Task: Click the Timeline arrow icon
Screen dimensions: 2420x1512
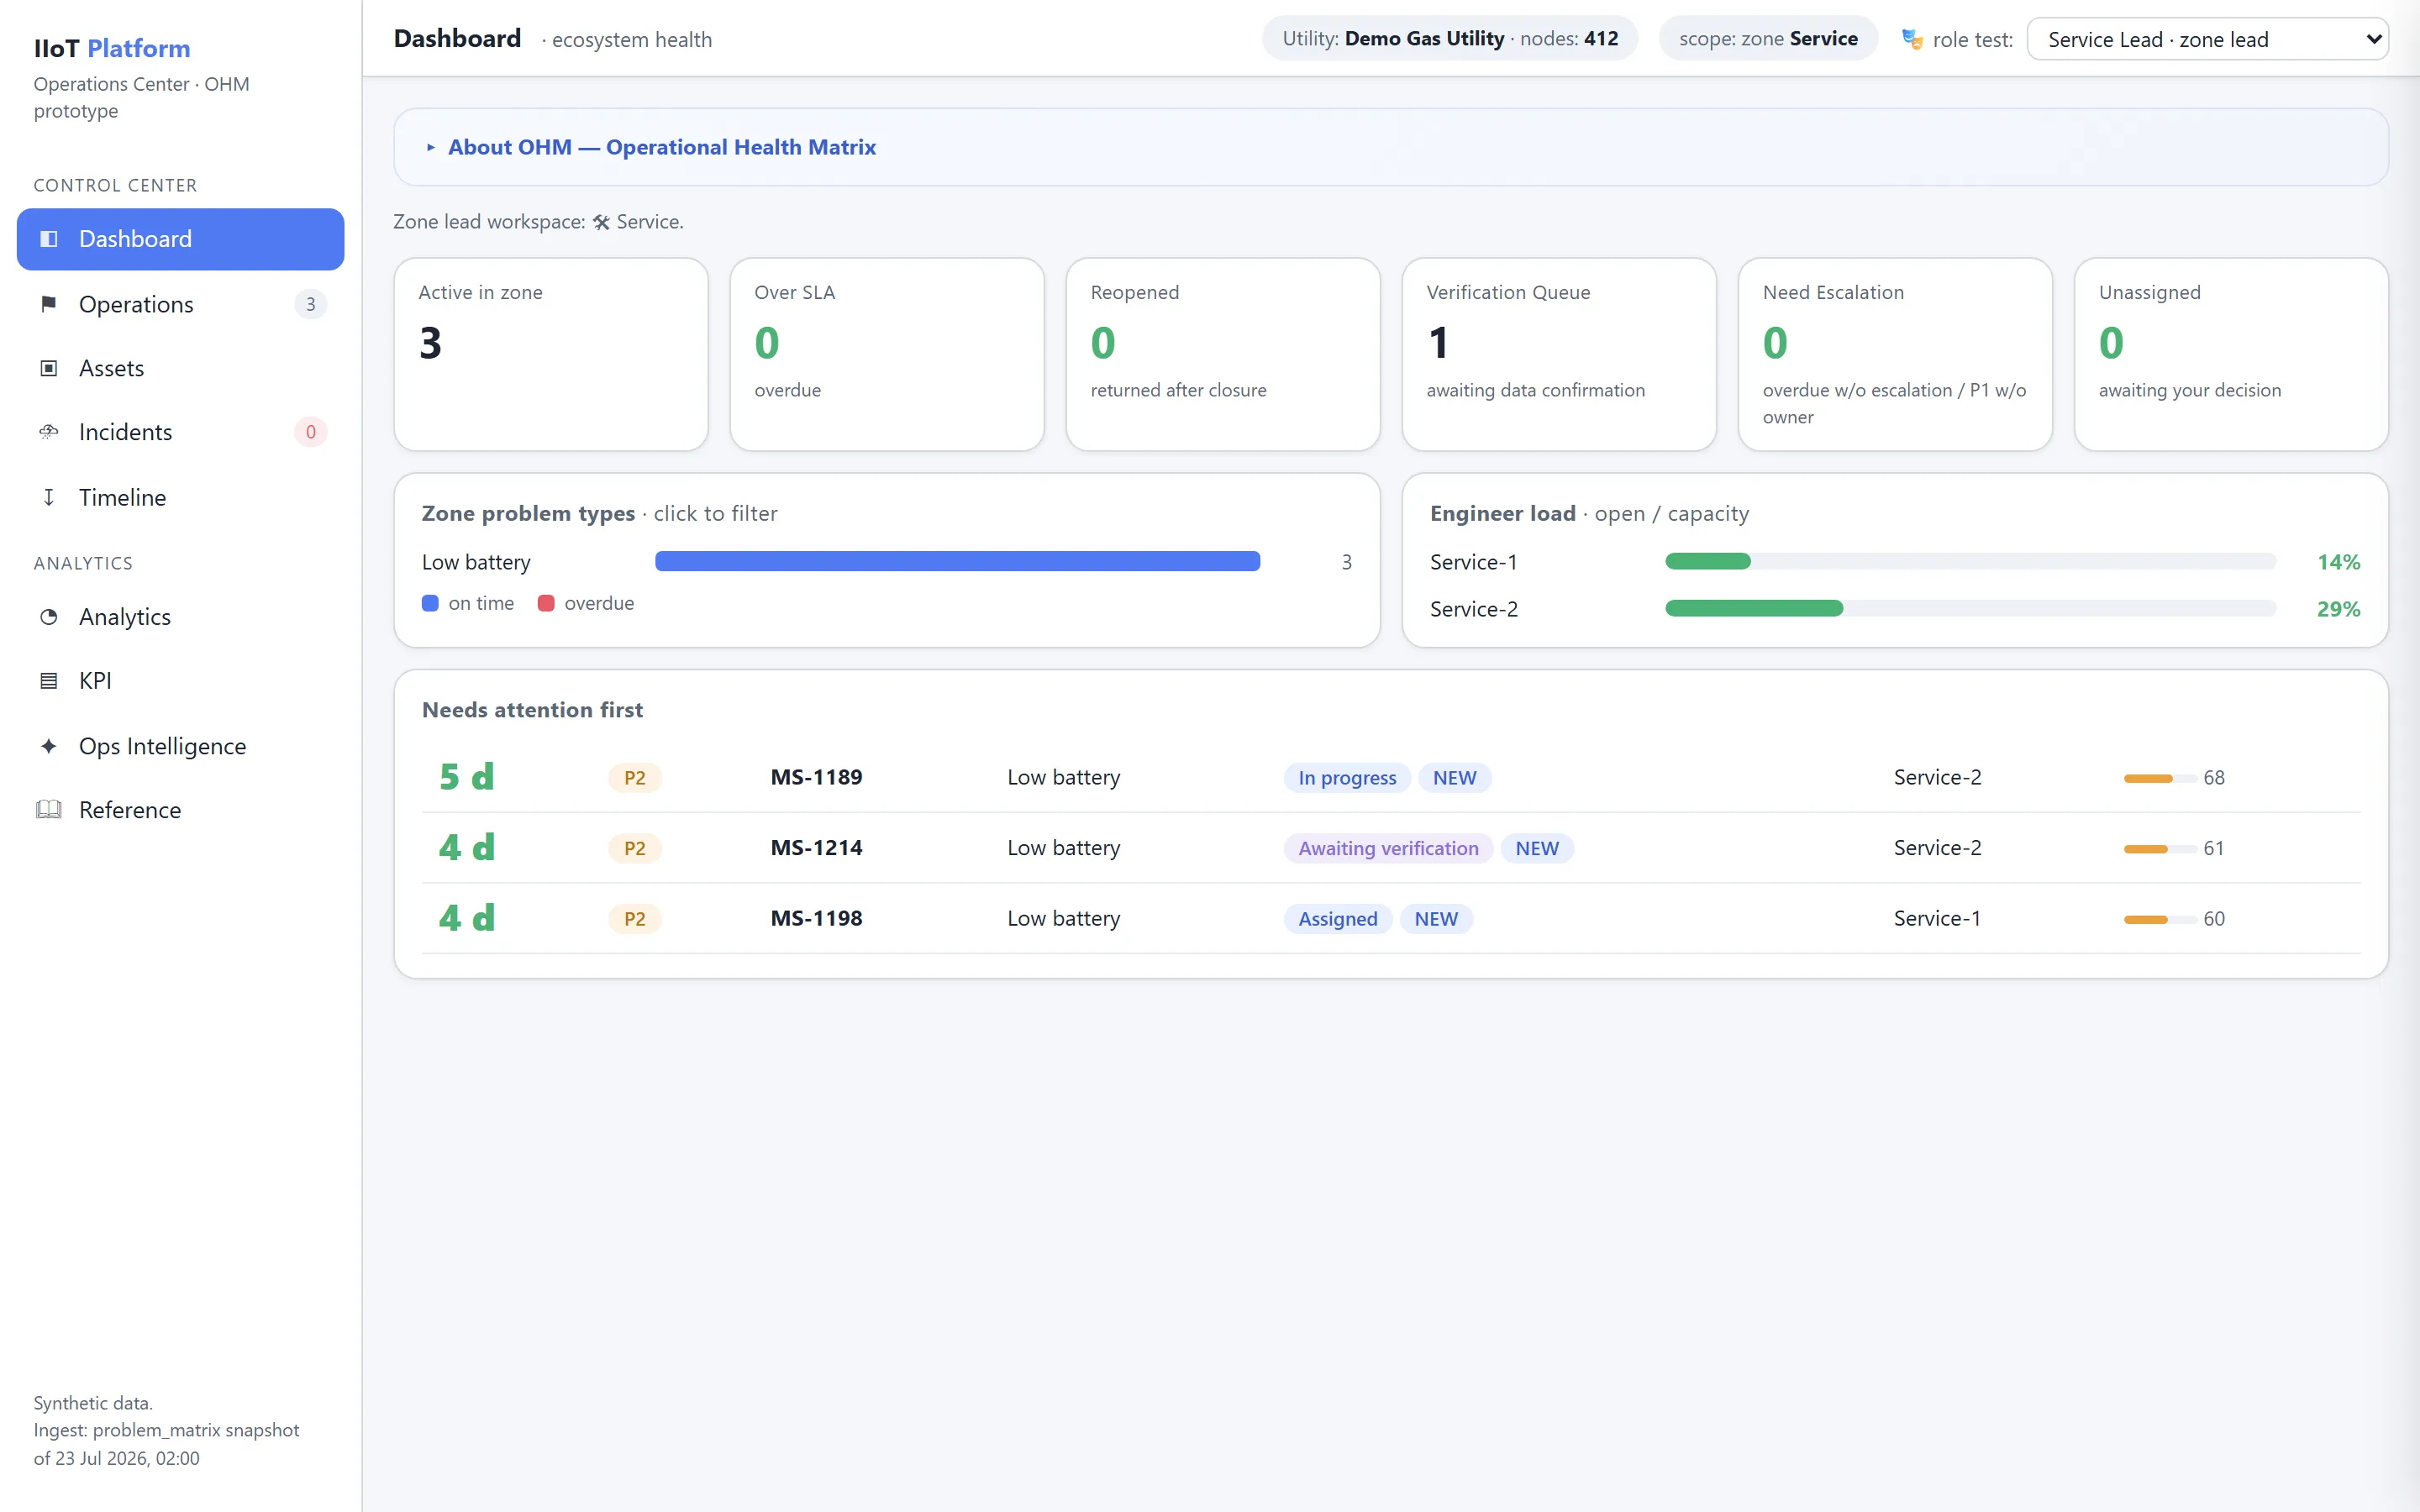Action: (48, 497)
